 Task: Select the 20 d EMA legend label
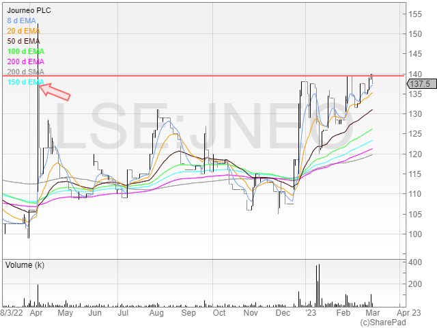[23, 31]
